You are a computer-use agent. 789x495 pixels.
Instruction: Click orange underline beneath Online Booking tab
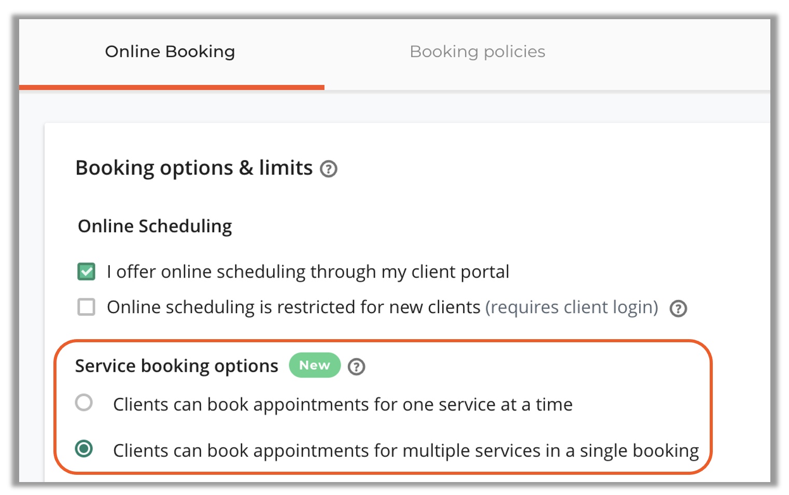172,88
